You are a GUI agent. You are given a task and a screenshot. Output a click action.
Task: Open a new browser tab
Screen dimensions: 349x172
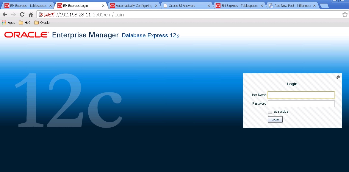pos(324,6)
